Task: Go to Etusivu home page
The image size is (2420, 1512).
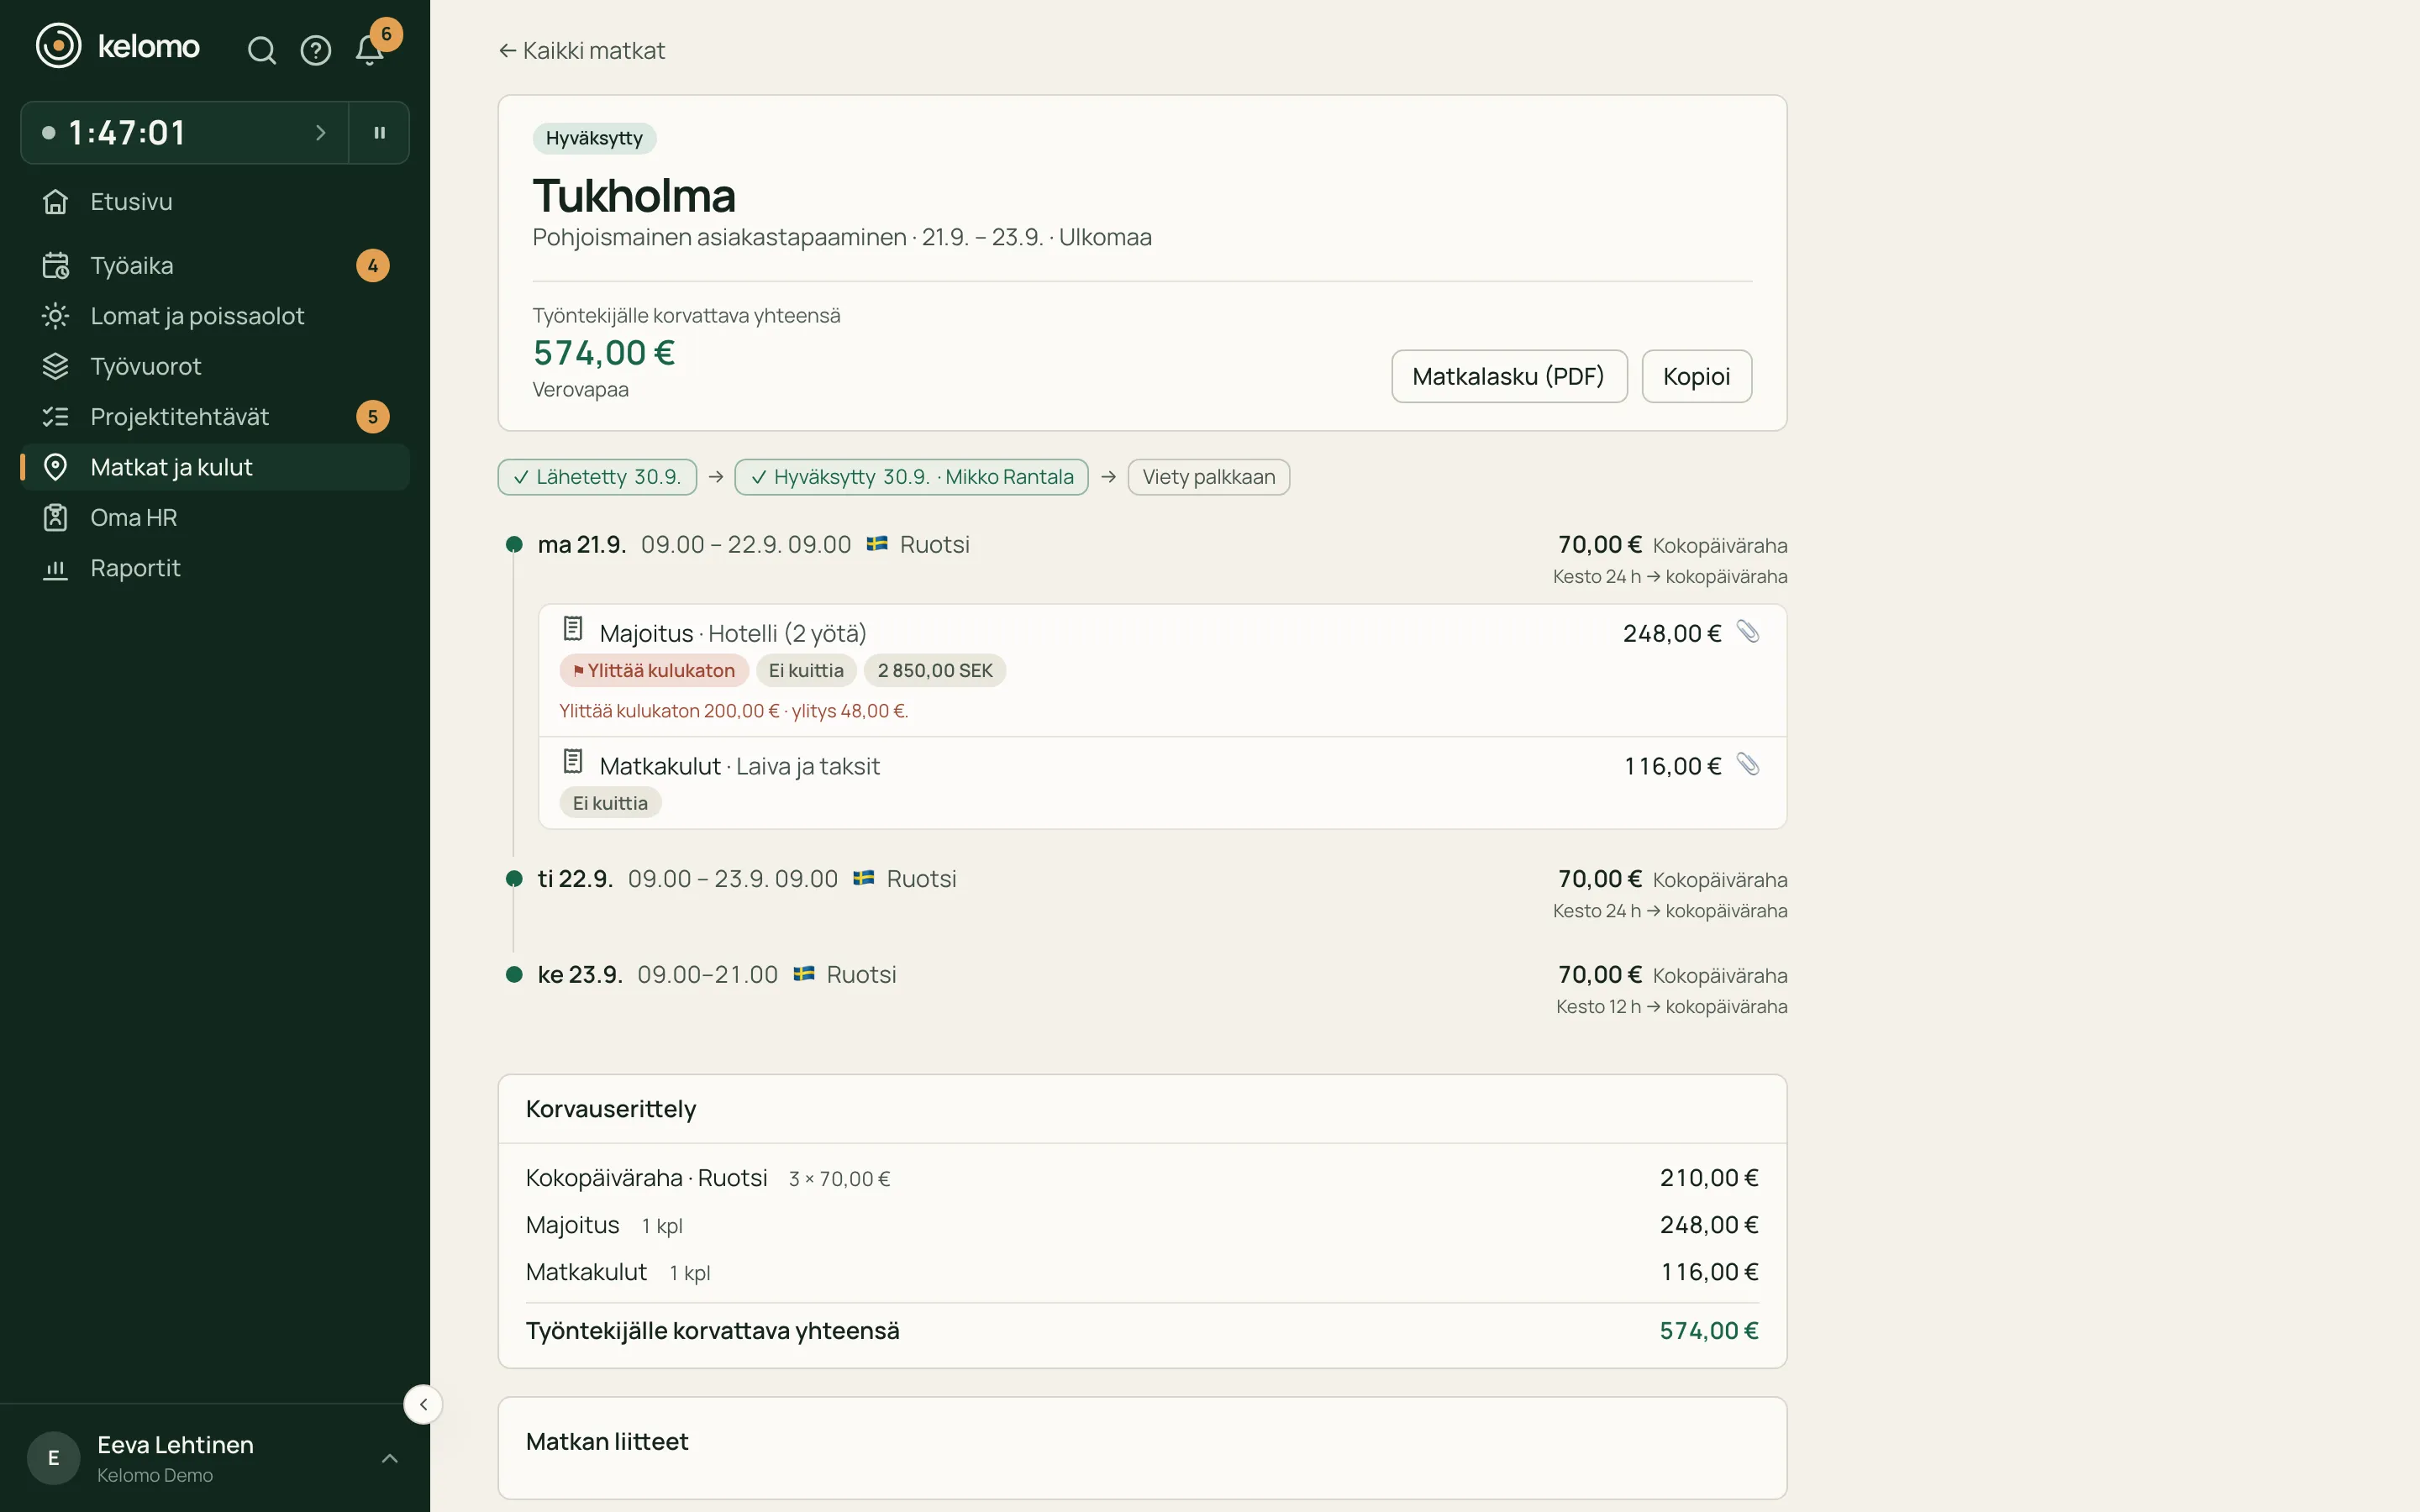Action: pos(215,201)
